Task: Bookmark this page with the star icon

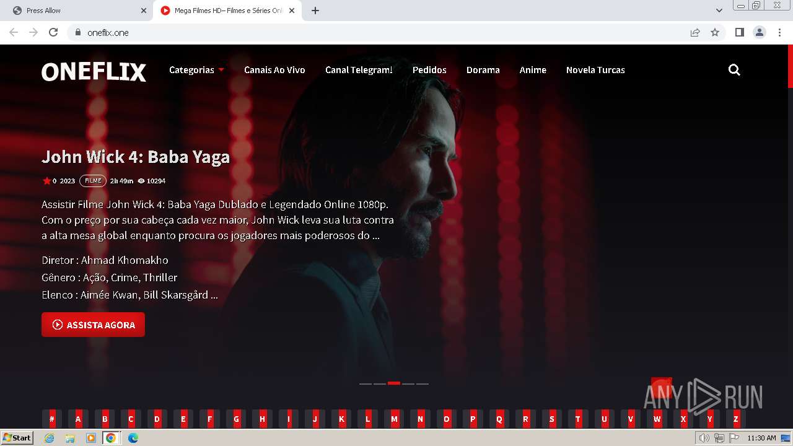Action: (x=715, y=32)
